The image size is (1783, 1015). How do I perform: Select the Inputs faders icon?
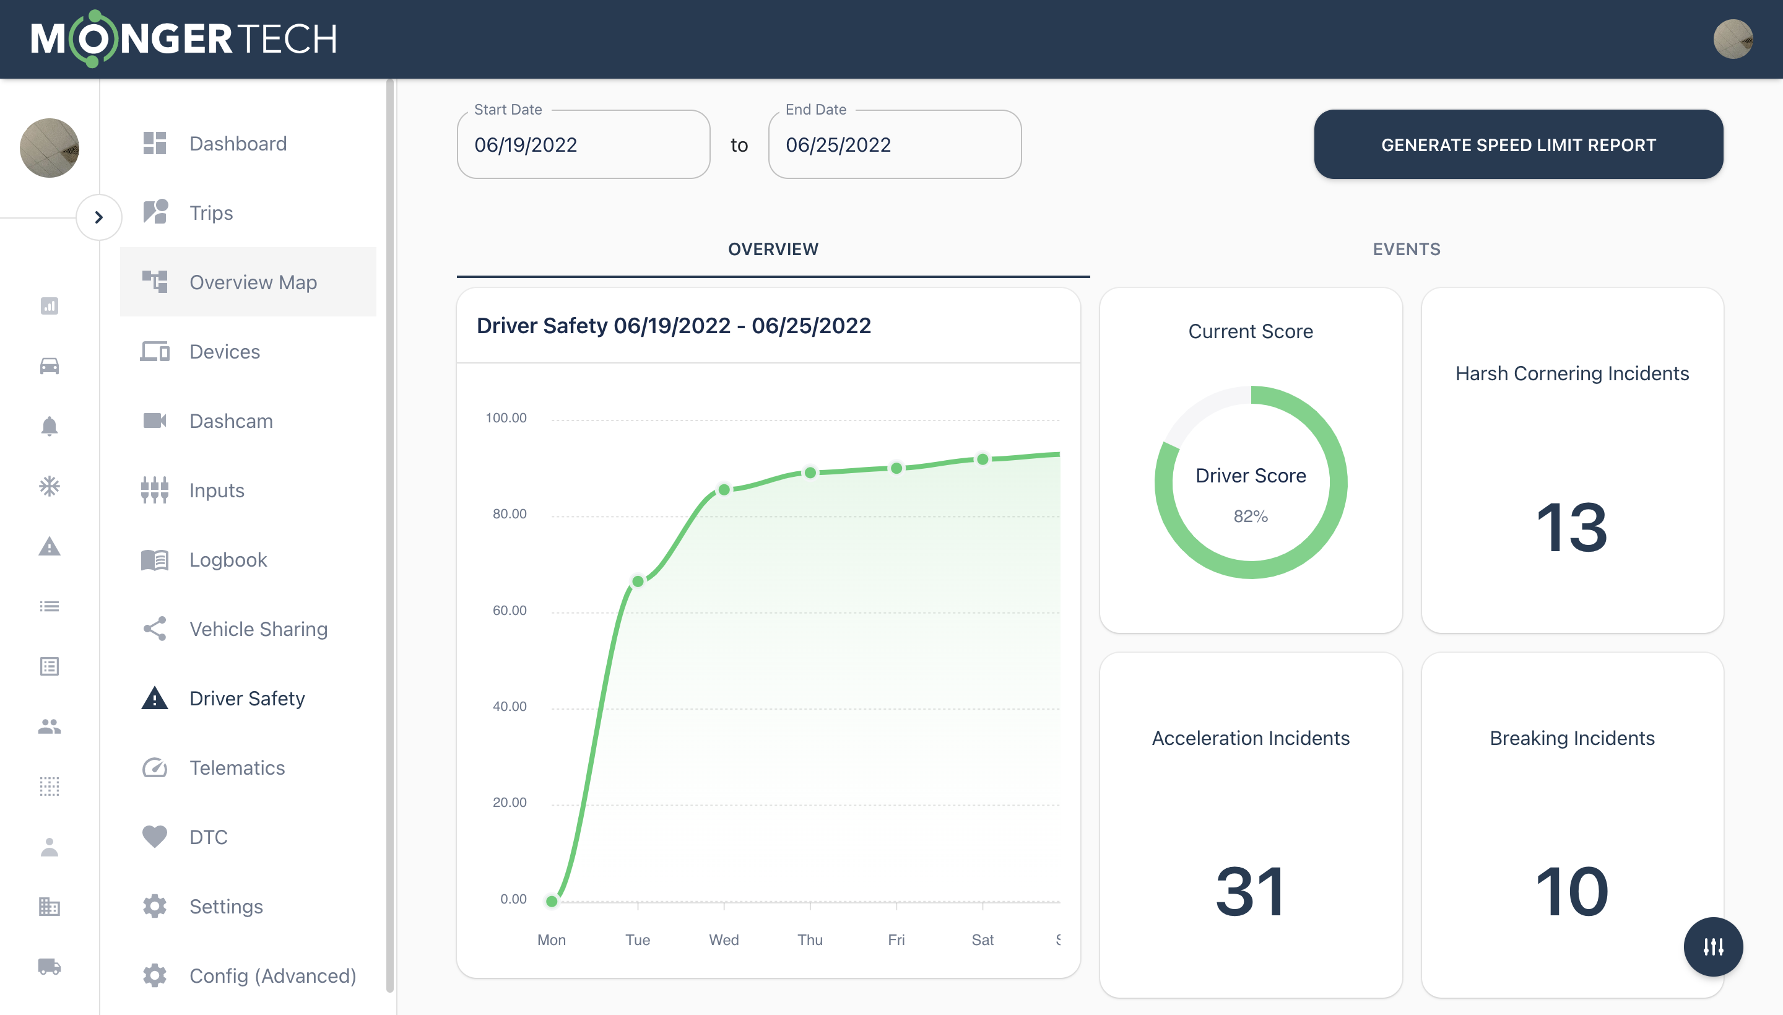click(x=154, y=489)
